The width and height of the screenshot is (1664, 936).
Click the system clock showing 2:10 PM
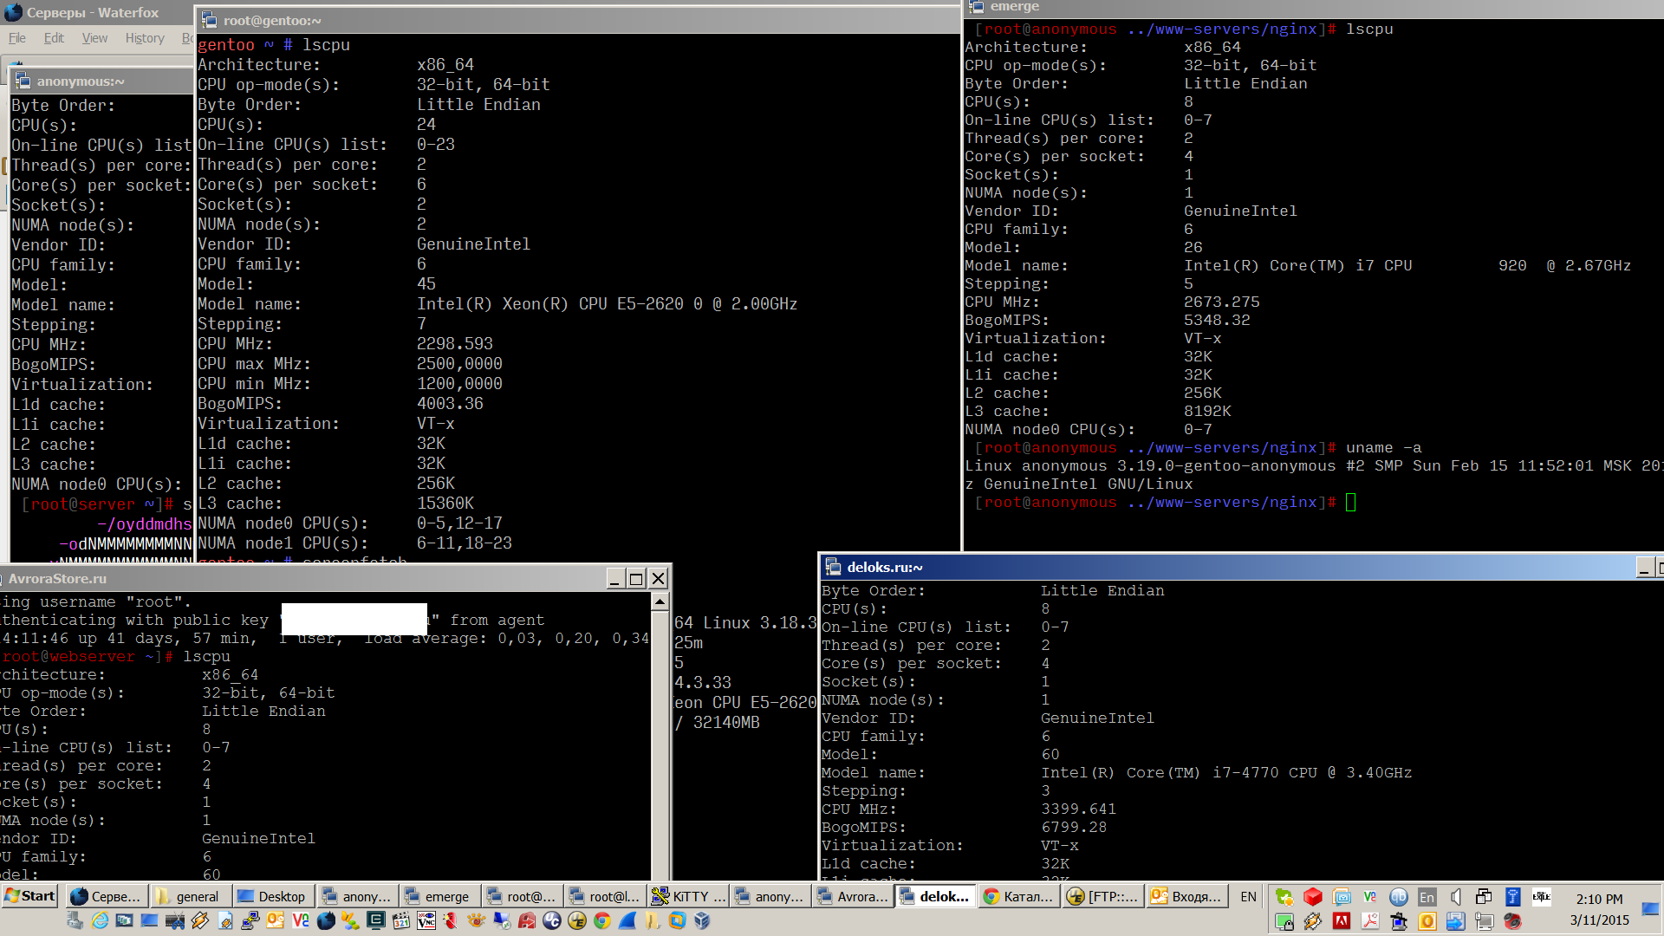(x=1599, y=900)
